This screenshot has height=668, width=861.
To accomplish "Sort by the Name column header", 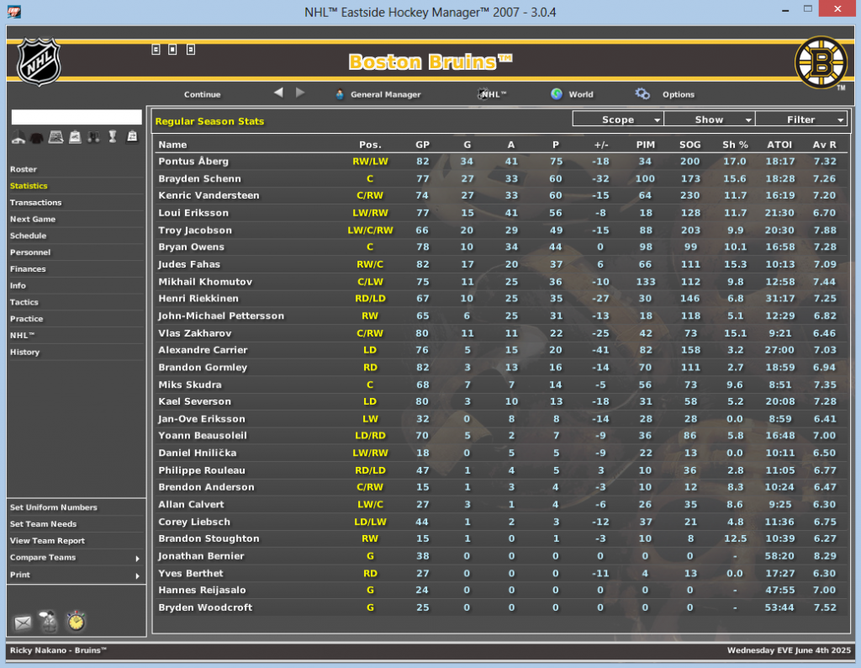I will [172, 145].
